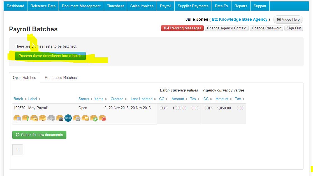
Task: Sort by Created column
Action: click(x=119, y=99)
